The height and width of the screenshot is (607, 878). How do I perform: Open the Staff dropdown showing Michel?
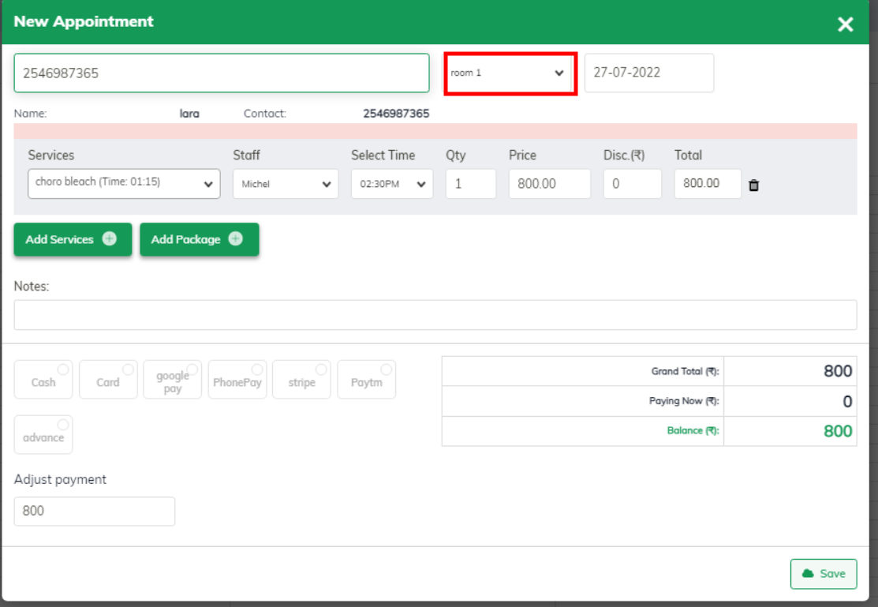click(x=286, y=184)
